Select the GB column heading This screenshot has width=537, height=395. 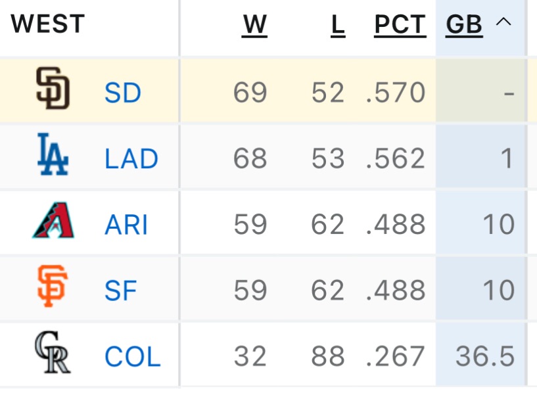coord(463,25)
